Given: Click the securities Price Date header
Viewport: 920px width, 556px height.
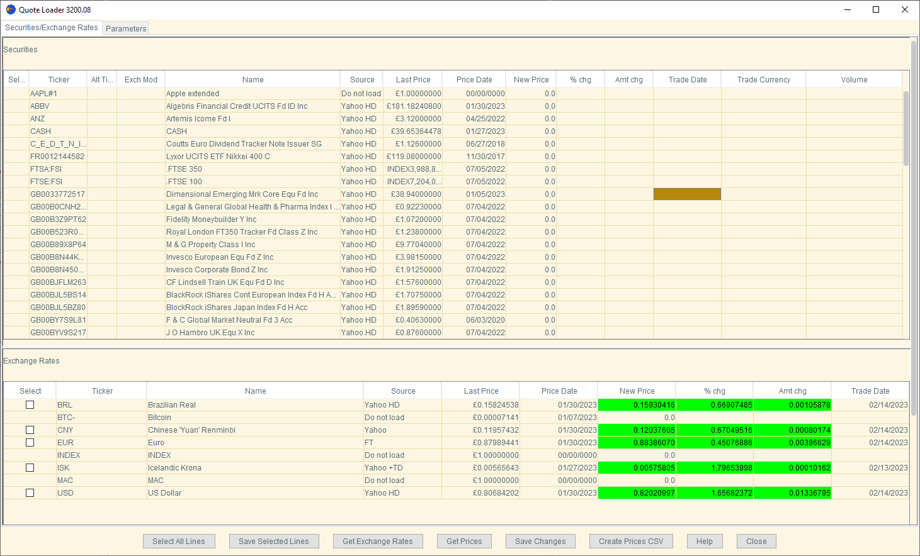Looking at the screenshot, I should (x=474, y=80).
